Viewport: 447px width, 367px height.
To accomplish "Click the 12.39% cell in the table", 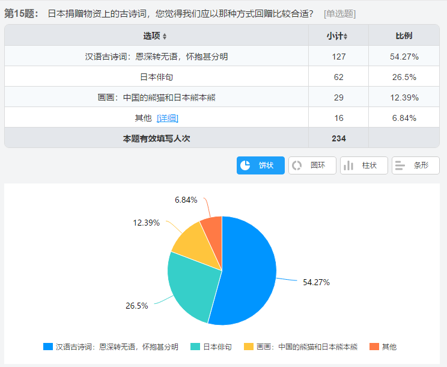I will [x=404, y=97].
